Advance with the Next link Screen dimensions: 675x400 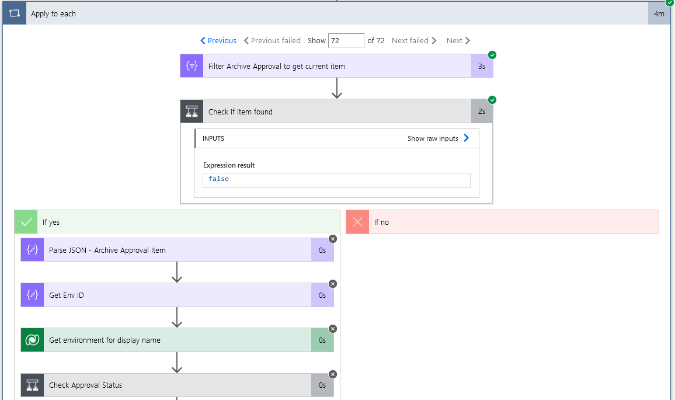pos(458,40)
